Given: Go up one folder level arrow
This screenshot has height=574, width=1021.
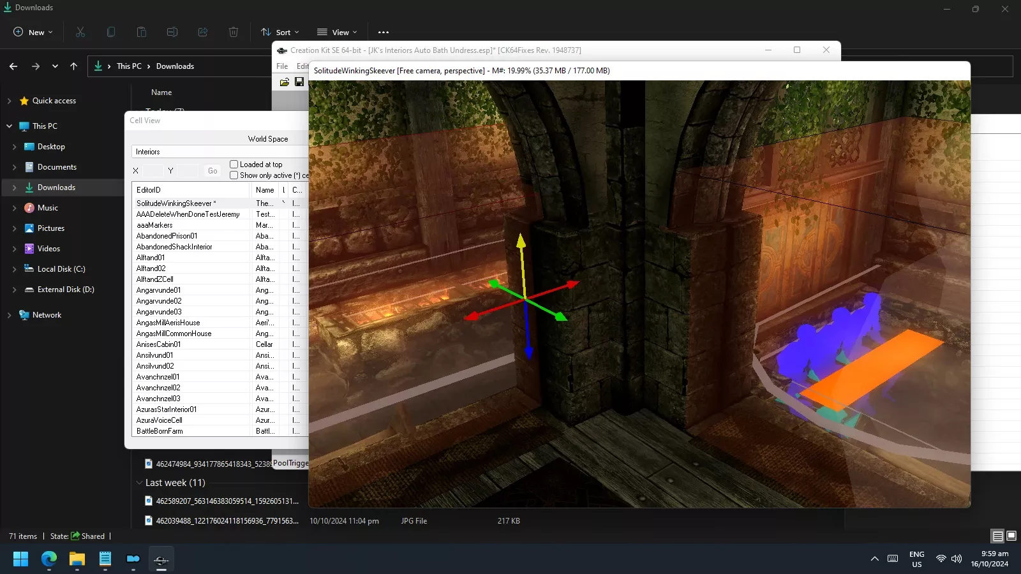Looking at the screenshot, I should point(74,66).
